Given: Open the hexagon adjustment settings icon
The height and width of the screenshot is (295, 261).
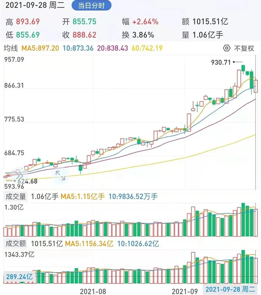Looking at the screenshot, I should [227, 48].
